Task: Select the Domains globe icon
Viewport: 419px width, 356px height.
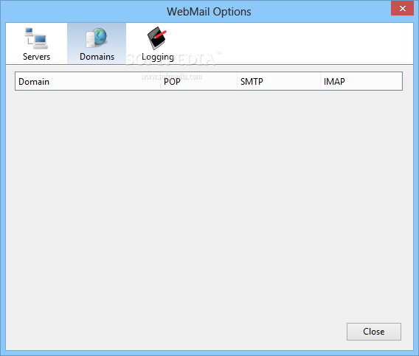Action: [x=96, y=38]
